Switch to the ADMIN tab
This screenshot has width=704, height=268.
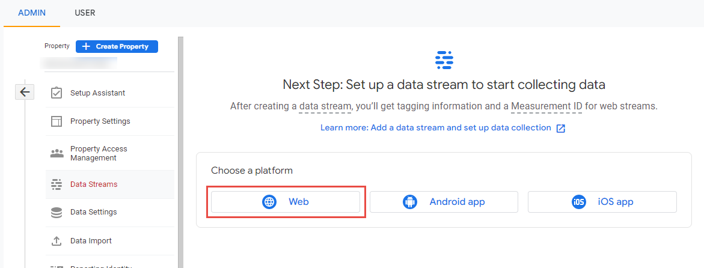click(x=32, y=13)
